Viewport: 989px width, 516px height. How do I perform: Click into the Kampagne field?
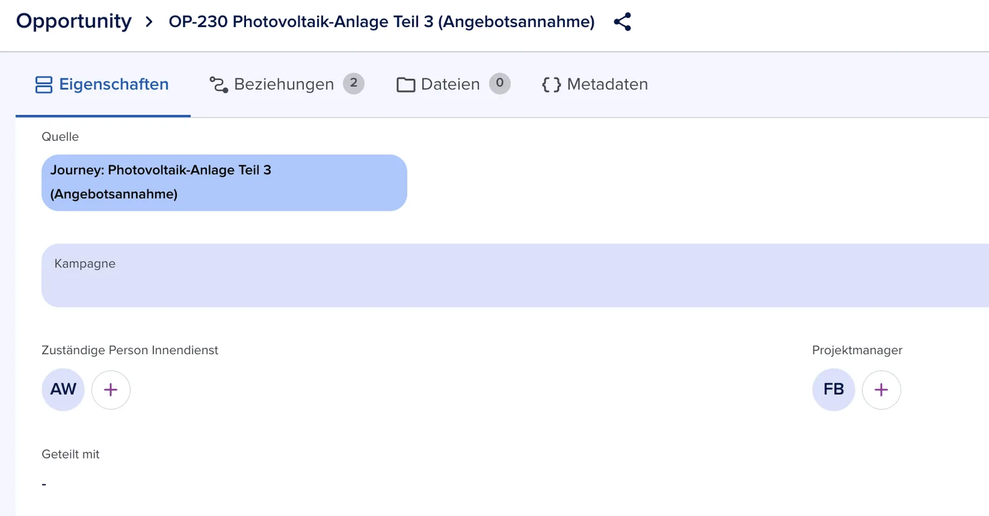pyautogui.click(x=515, y=275)
